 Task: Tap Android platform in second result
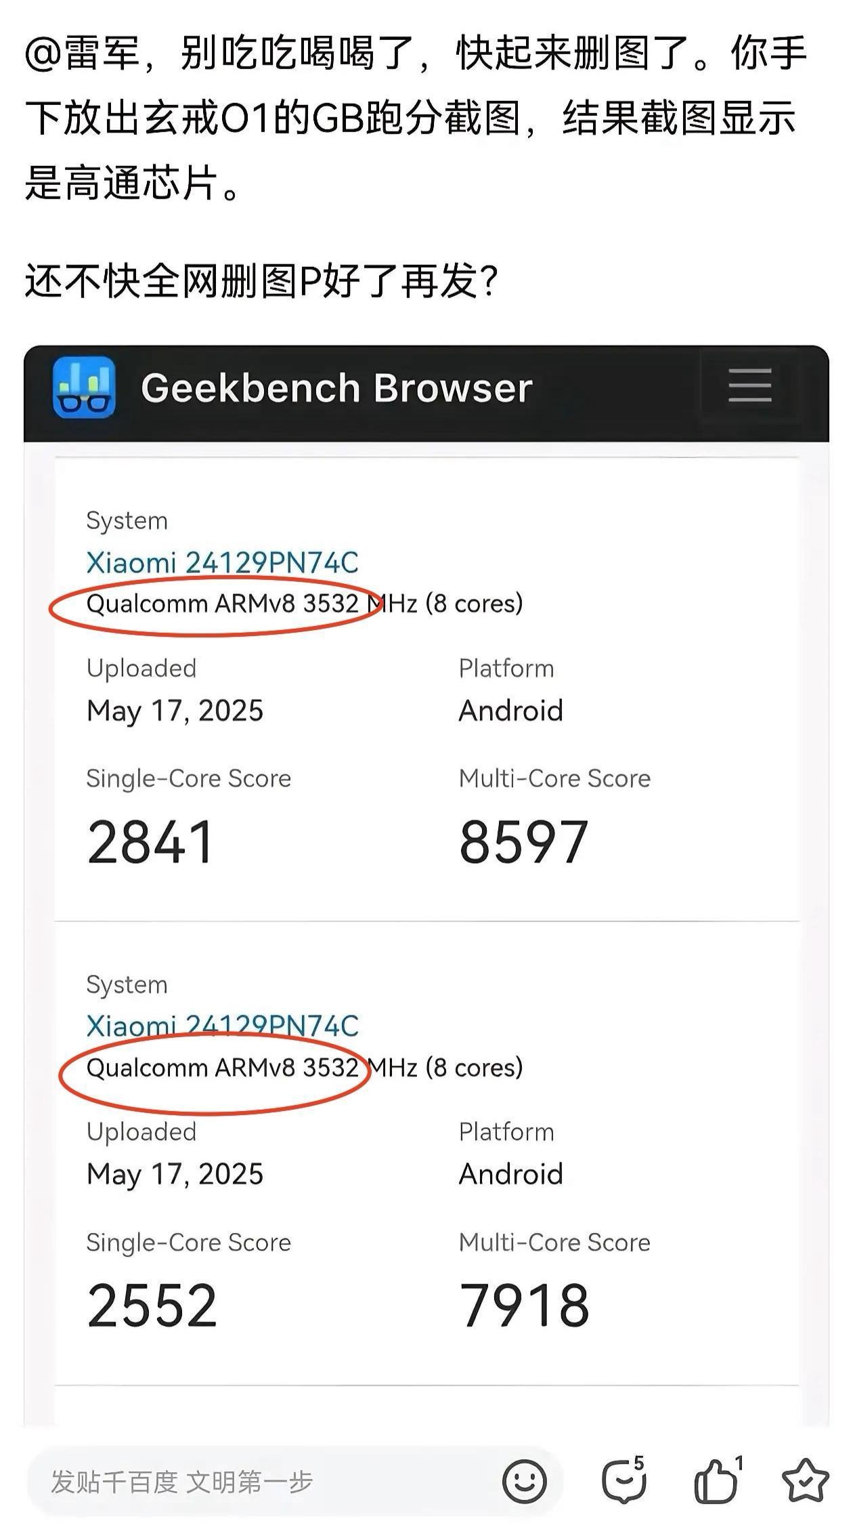510,1174
